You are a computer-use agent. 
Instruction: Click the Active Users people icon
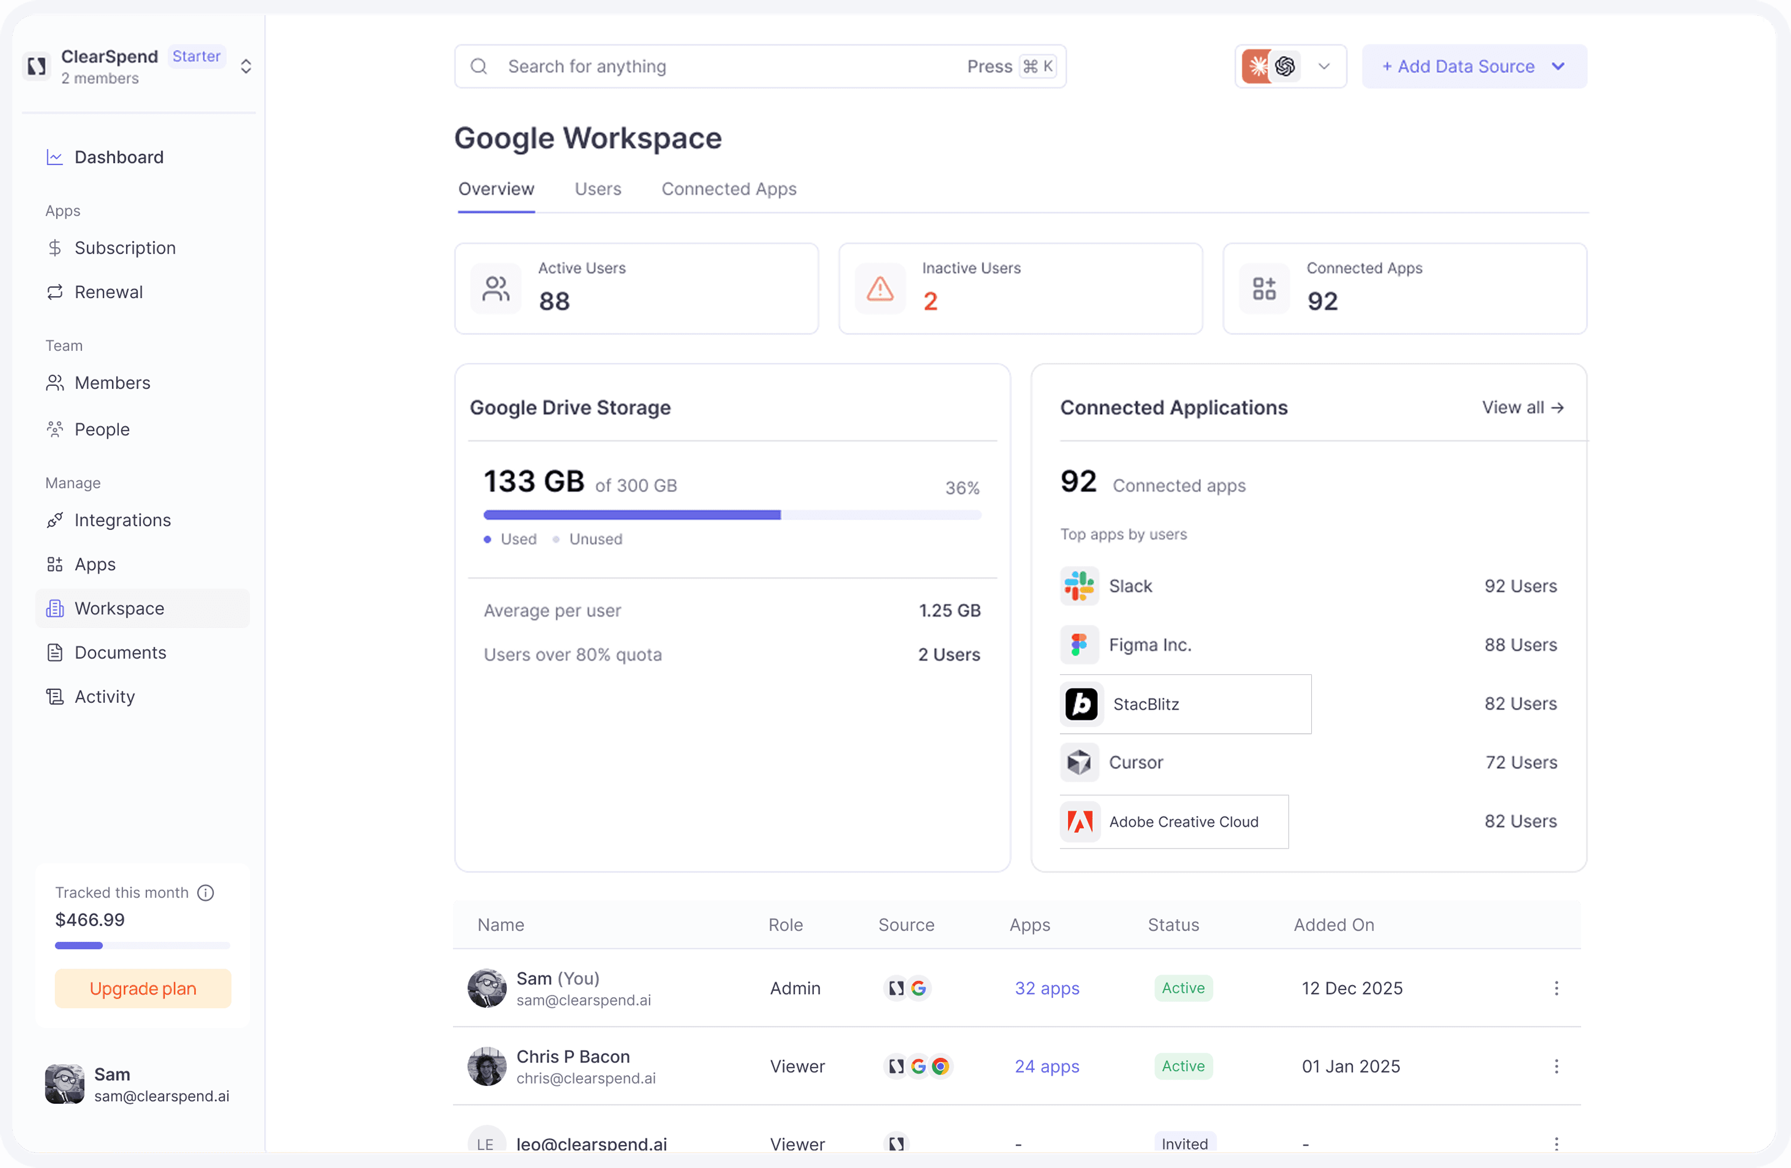[x=496, y=289]
